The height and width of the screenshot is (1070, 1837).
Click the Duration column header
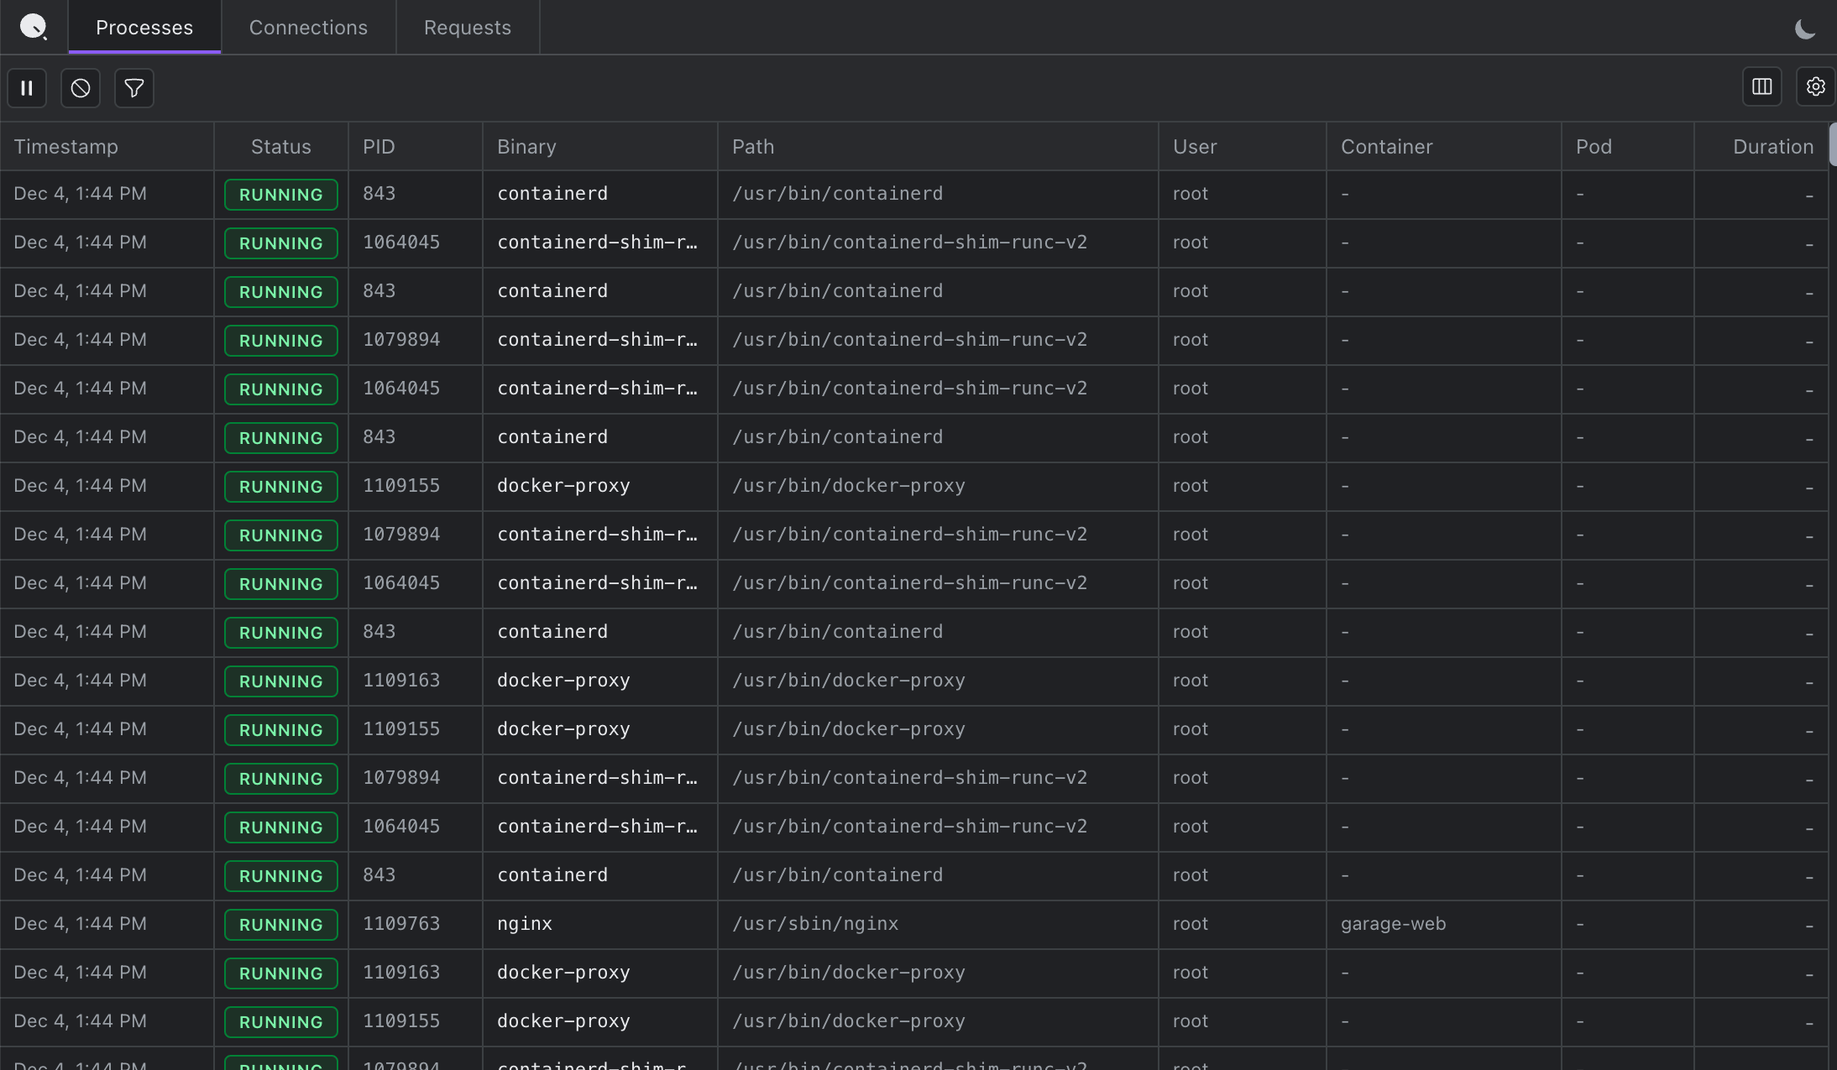pos(1772,147)
